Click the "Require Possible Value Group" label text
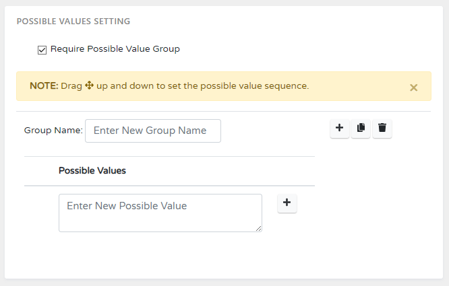449x286 pixels. pyautogui.click(x=115, y=48)
